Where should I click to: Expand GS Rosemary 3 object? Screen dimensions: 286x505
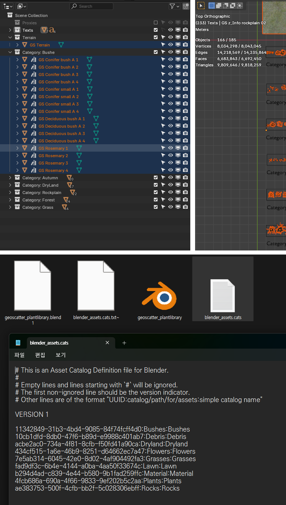click(17, 163)
